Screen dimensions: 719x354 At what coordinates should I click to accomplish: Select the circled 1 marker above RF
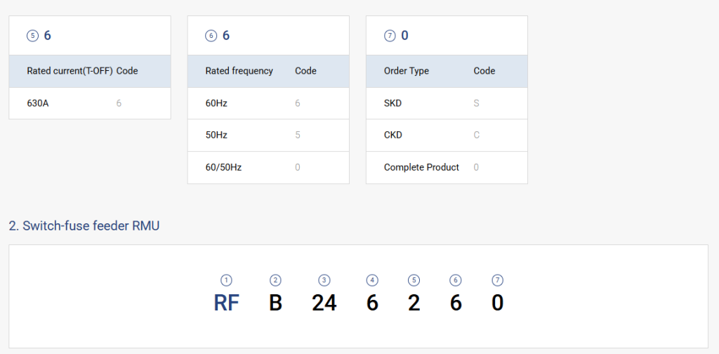(226, 280)
